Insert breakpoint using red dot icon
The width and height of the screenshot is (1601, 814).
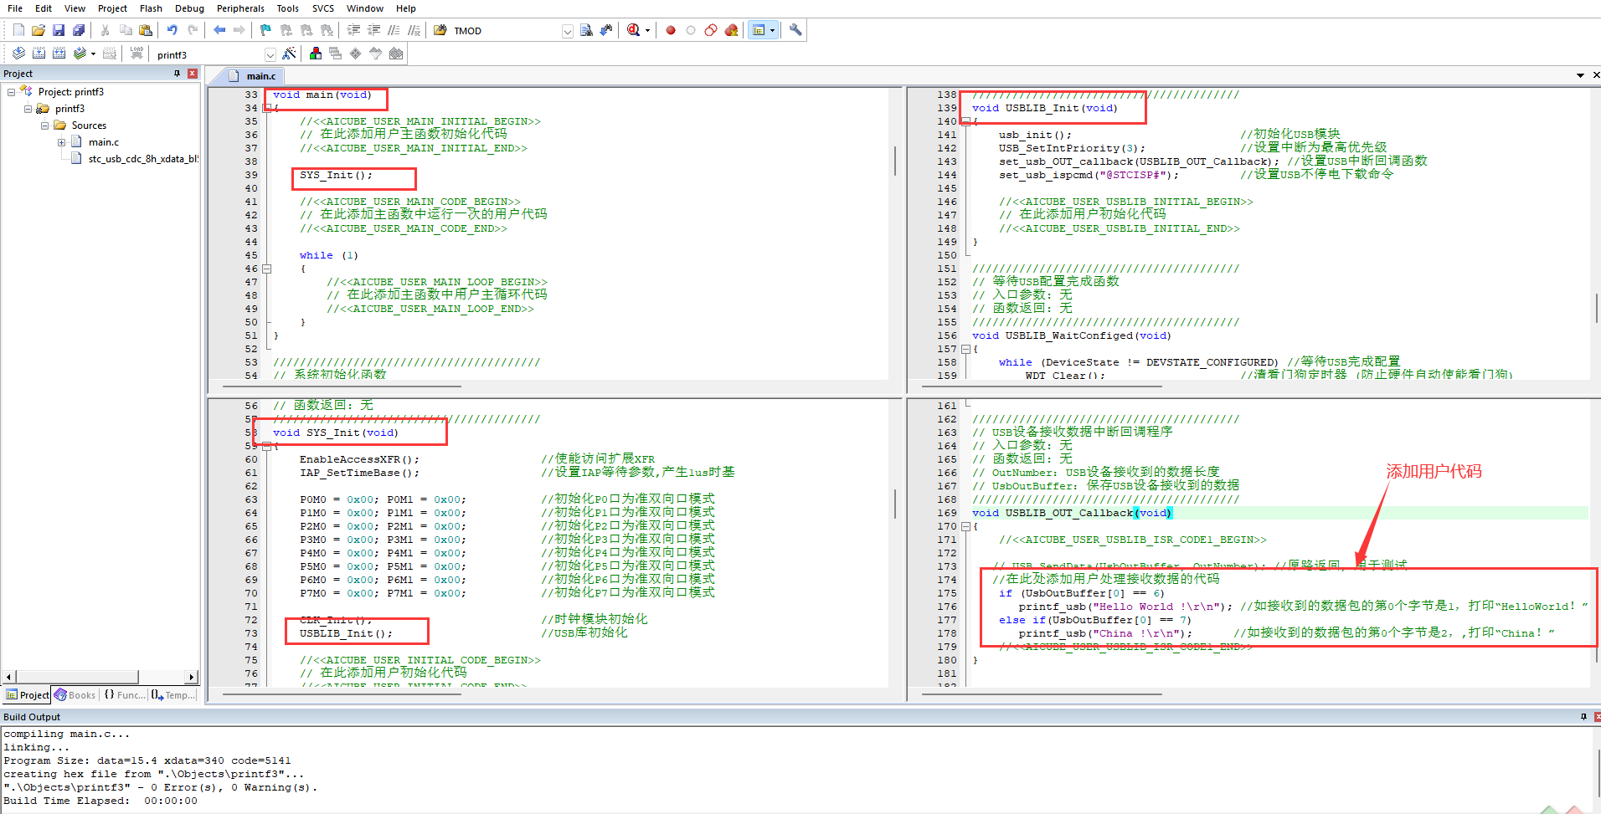[x=671, y=30]
